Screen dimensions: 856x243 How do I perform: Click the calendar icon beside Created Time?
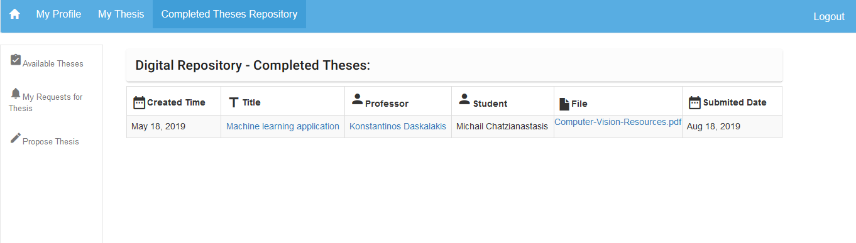tap(140, 102)
